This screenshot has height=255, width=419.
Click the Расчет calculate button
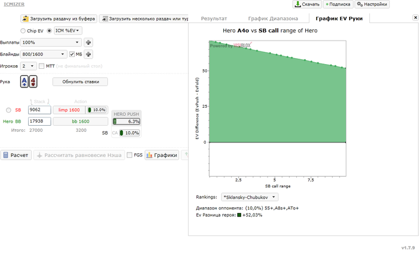16,155
